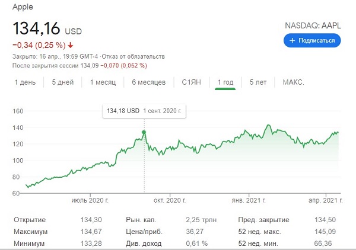Click the апр. 2021 г. axis label

point(326,200)
